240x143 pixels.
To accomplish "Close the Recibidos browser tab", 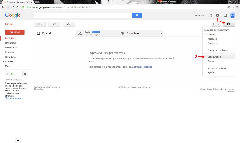I will [x=32, y=2].
